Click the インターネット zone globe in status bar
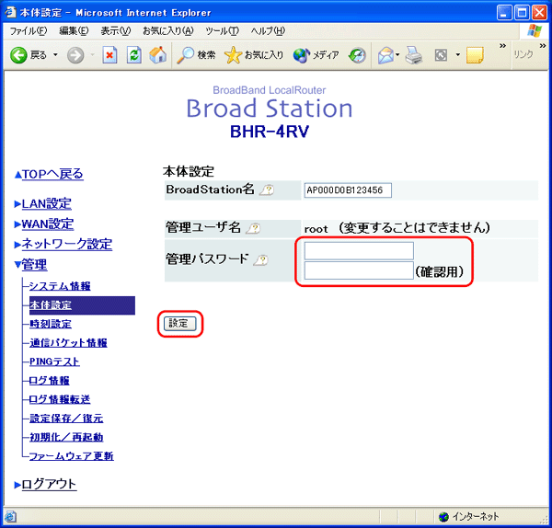This screenshot has height=528, width=552. click(443, 517)
